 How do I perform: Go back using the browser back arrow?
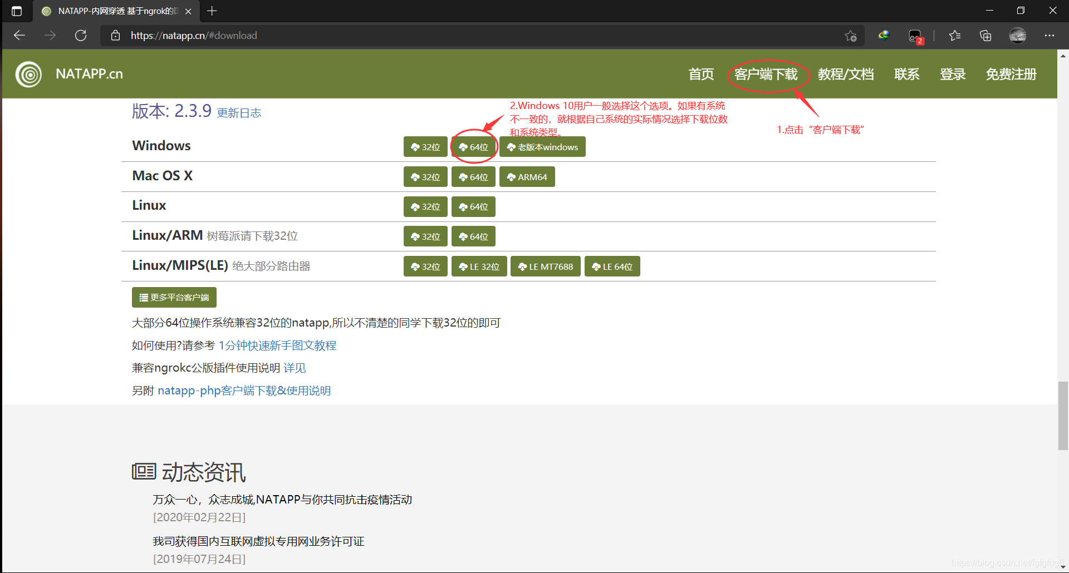click(19, 36)
